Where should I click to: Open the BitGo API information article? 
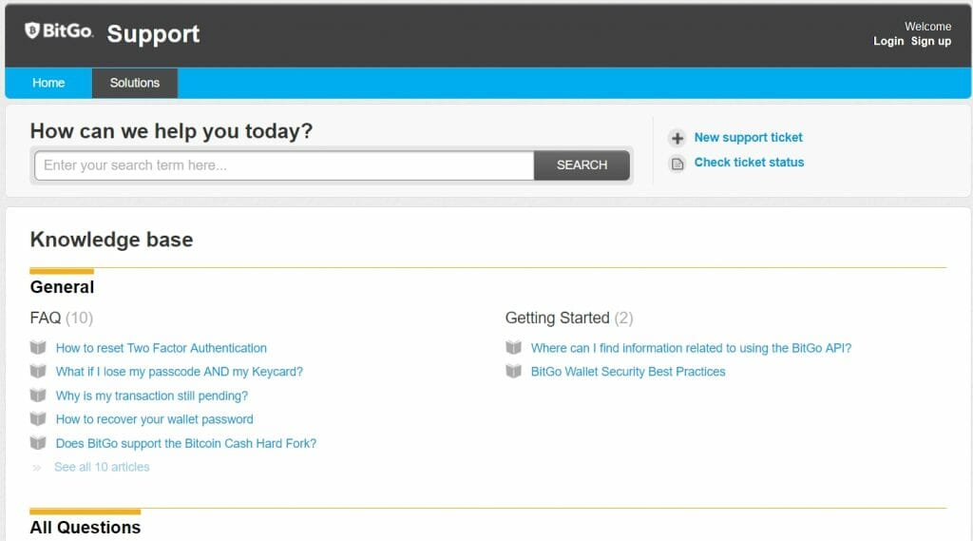pos(691,348)
